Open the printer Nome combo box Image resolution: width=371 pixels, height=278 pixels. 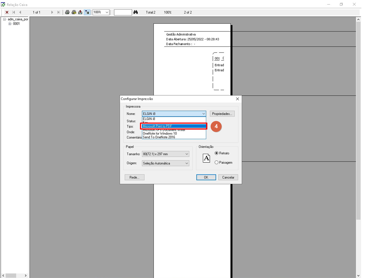[174, 114]
